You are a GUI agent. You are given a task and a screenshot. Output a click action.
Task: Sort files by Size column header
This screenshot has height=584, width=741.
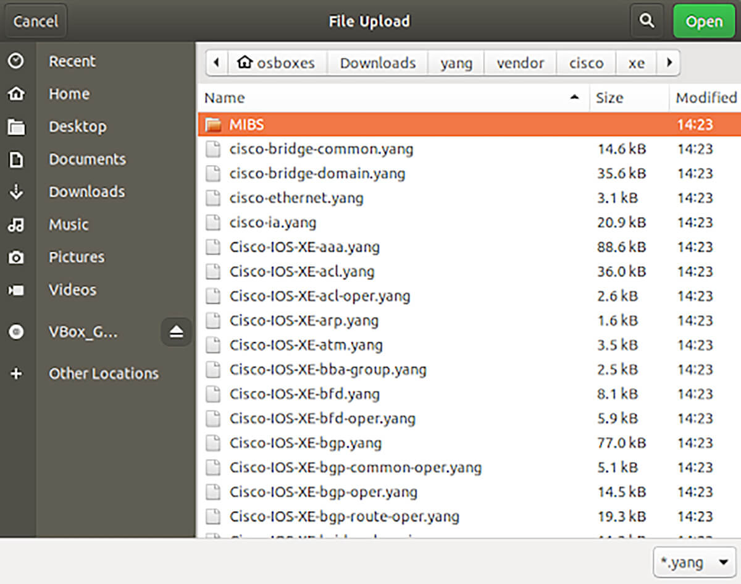click(629, 98)
